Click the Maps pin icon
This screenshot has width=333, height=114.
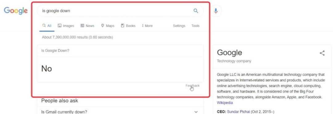click(x=103, y=26)
